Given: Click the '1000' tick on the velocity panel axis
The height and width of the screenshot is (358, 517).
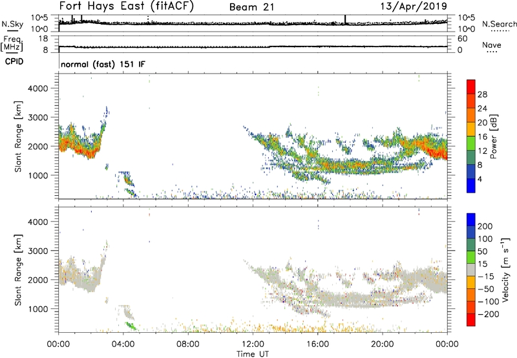Looking at the screenshot, I should point(38,309).
